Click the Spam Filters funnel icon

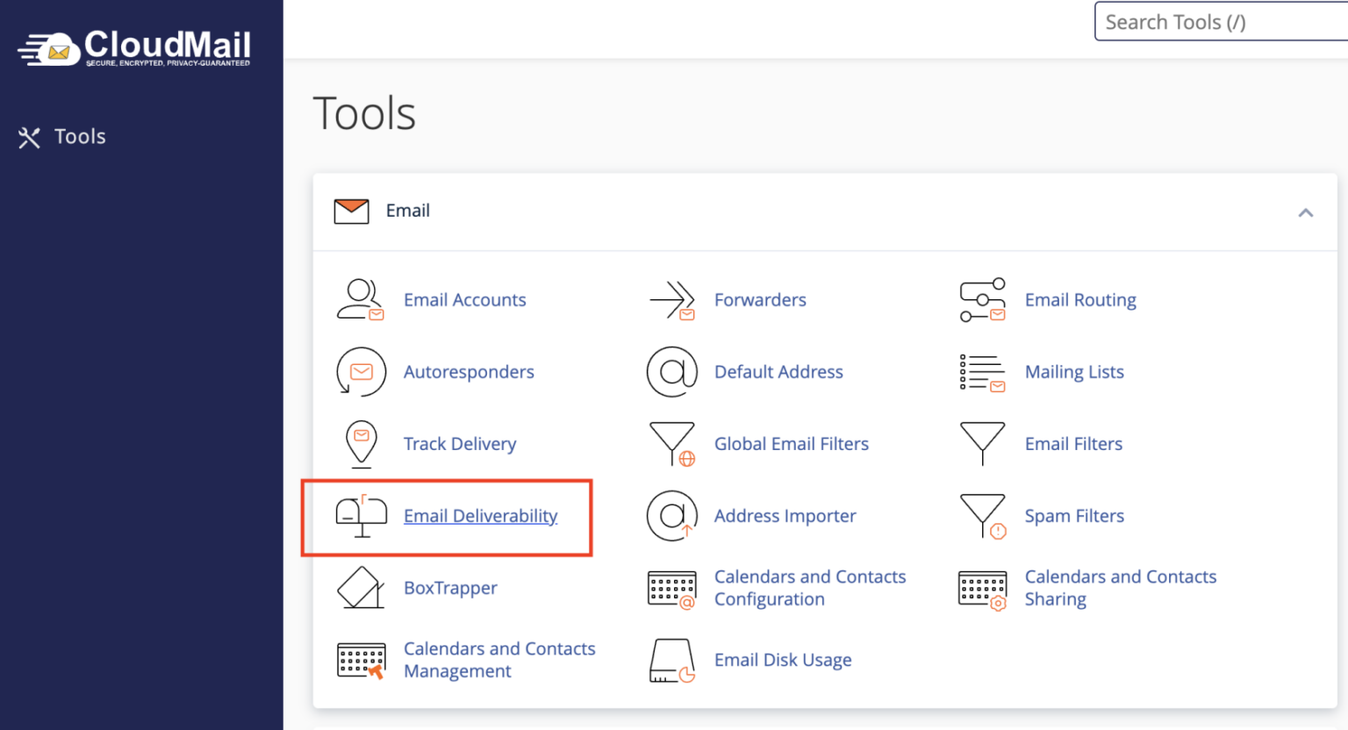coord(983,516)
